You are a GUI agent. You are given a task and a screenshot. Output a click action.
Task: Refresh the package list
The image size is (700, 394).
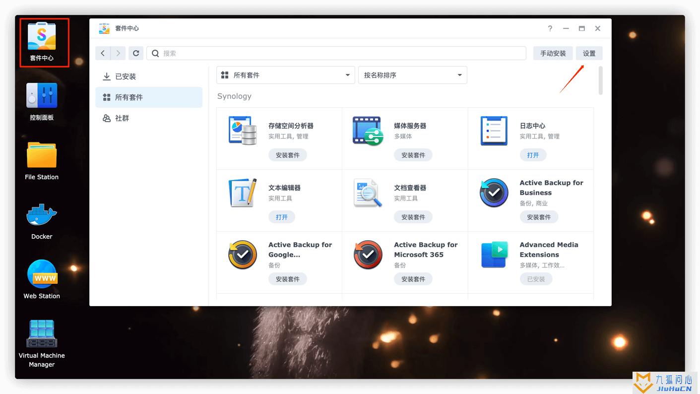[136, 53]
